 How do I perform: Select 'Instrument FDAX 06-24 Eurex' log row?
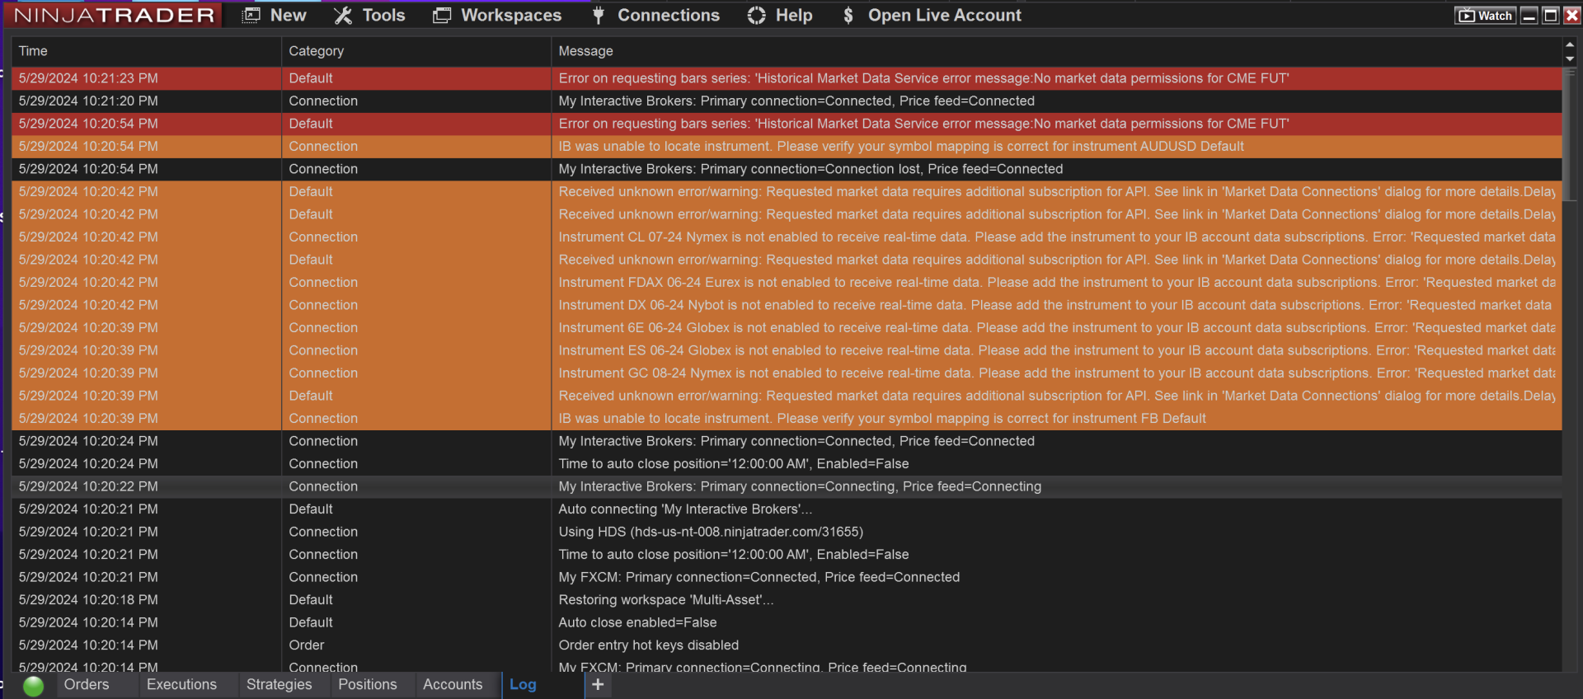pyautogui.click(x=787, y=283)
